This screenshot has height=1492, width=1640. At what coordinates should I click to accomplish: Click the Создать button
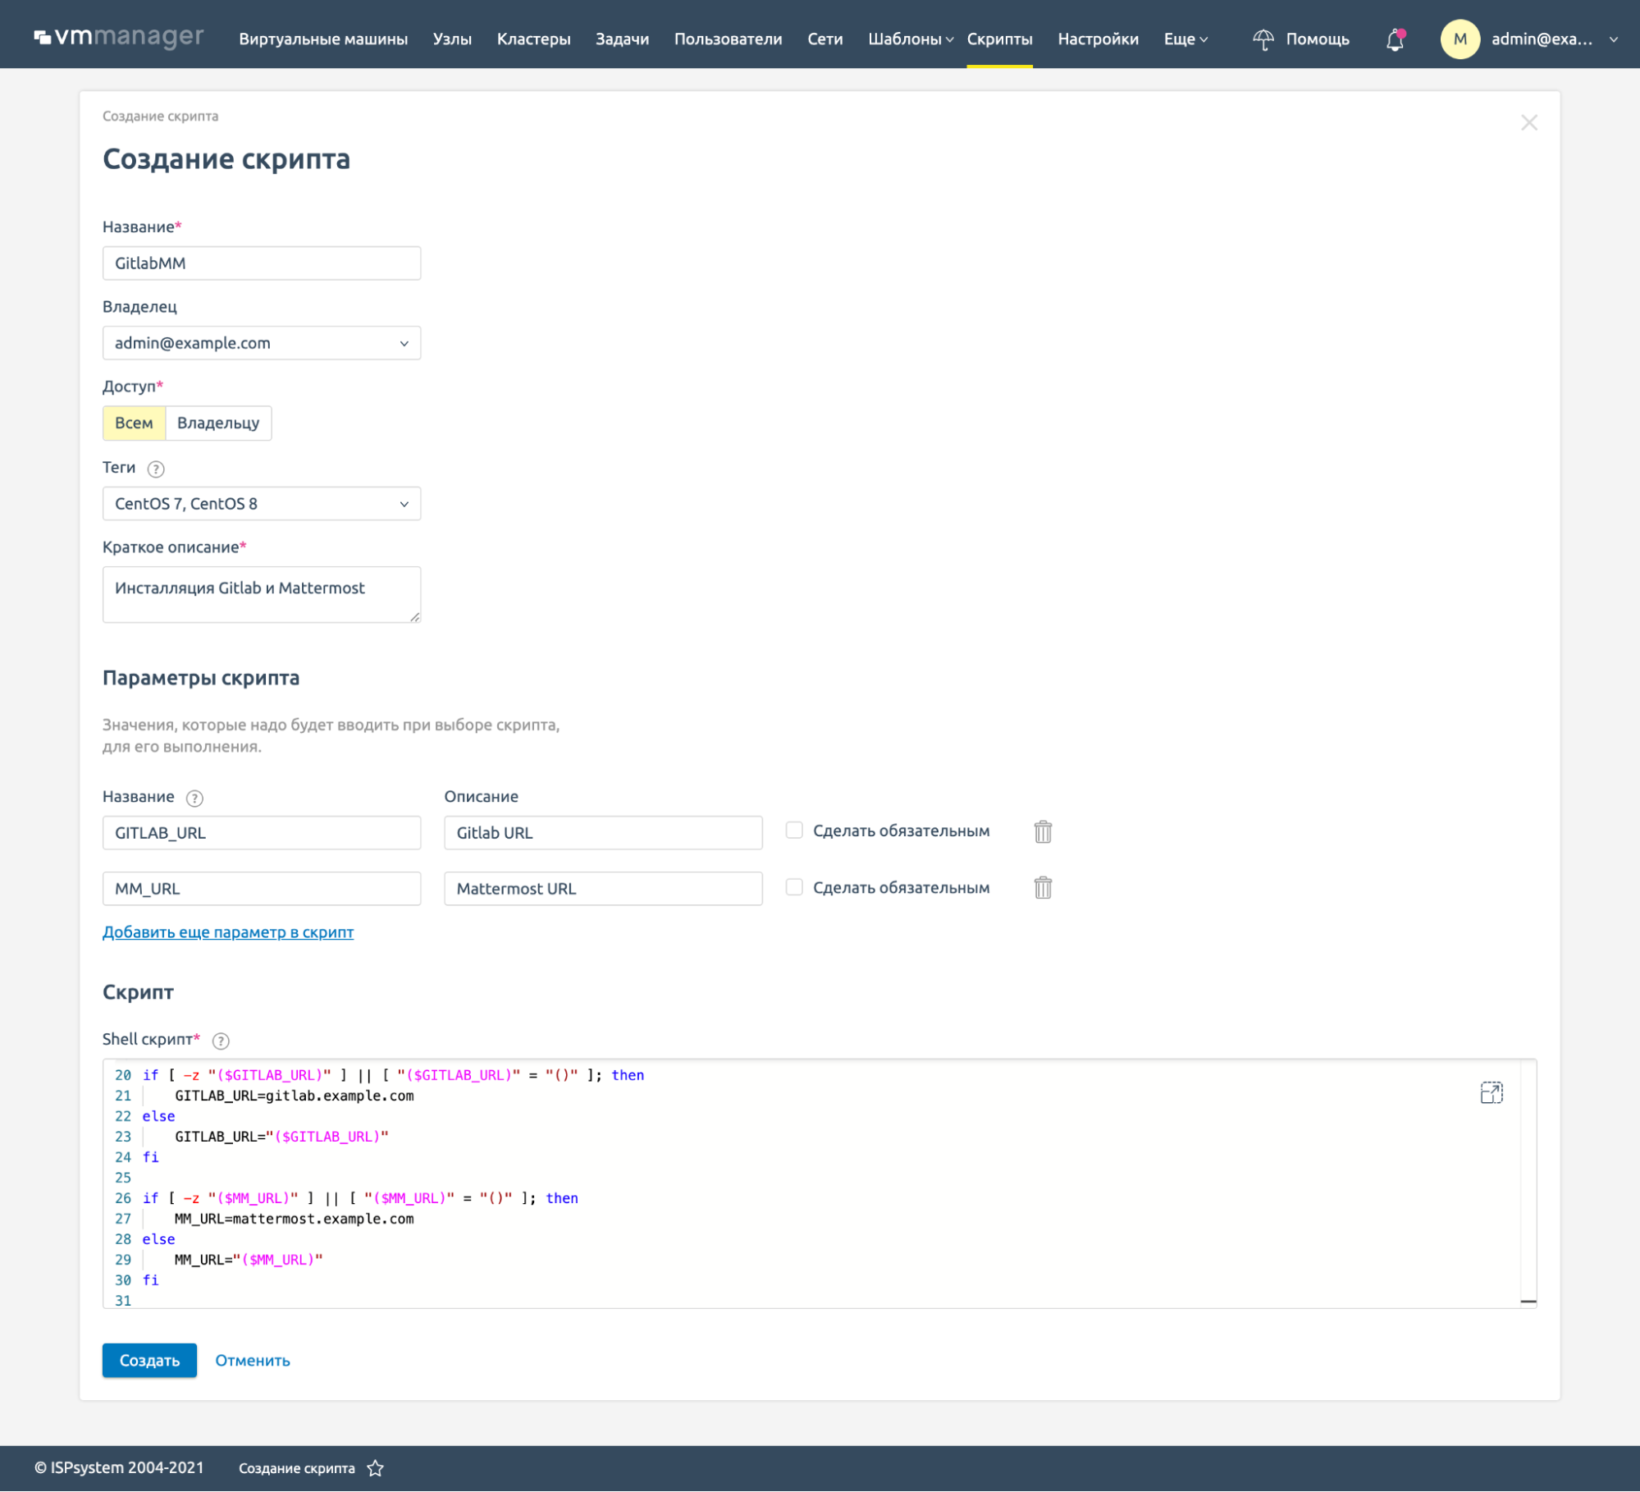pos(149,1361)
